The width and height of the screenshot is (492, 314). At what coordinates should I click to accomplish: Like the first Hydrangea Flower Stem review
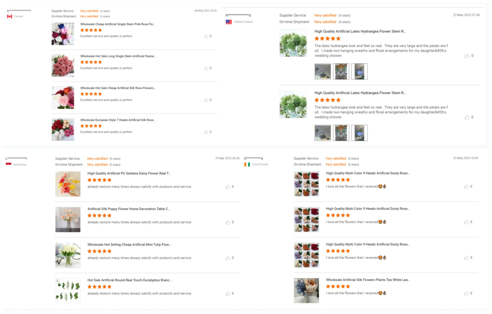pyautogui.click(x=467, y=56)
